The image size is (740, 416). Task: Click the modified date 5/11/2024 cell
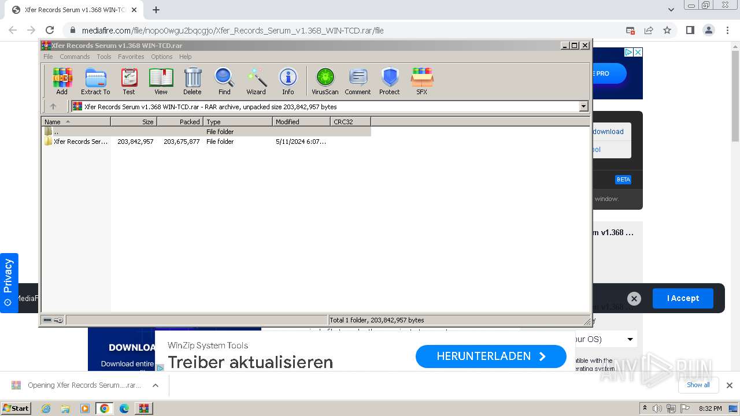tap(301, 142)
